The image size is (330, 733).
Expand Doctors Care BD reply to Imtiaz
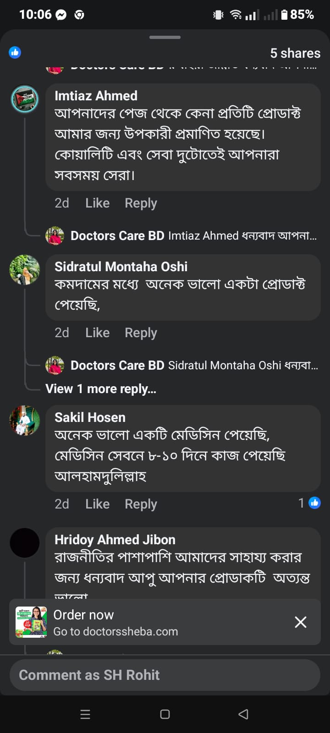tap(192, 236)
